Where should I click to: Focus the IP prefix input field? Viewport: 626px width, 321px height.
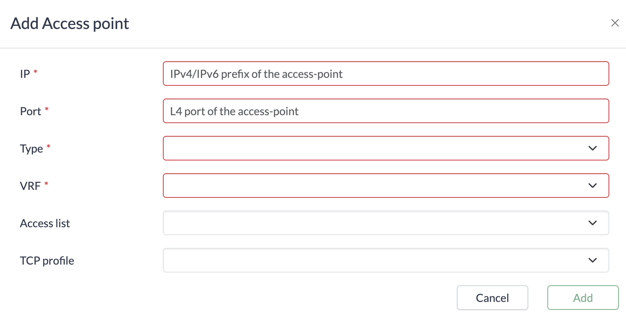[385, 73]
